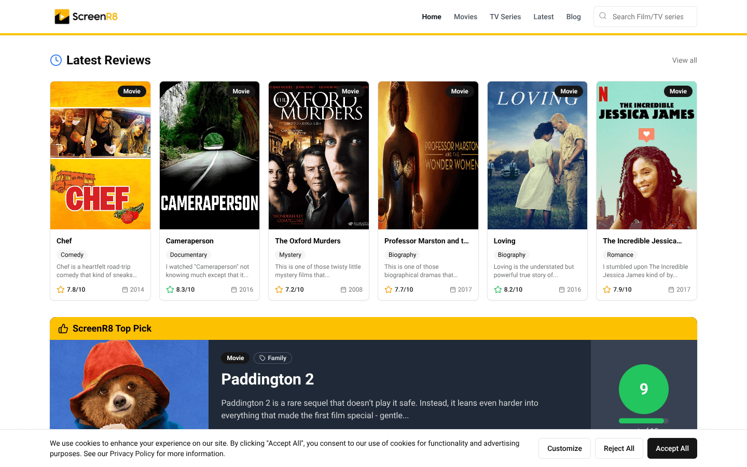Open the Movies navigation tab
The image size is (747, 467).
[x=465, y=17]
